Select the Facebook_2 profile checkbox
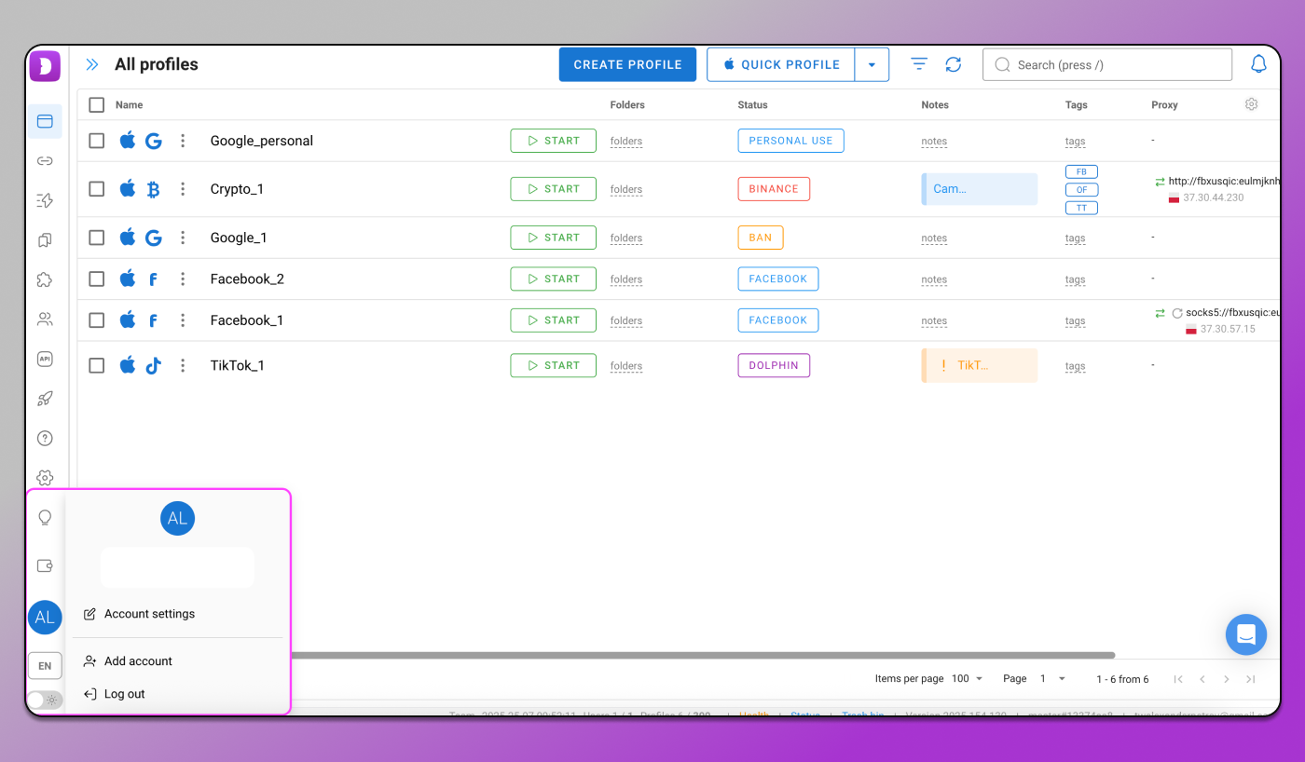 (x=97, y=279)
